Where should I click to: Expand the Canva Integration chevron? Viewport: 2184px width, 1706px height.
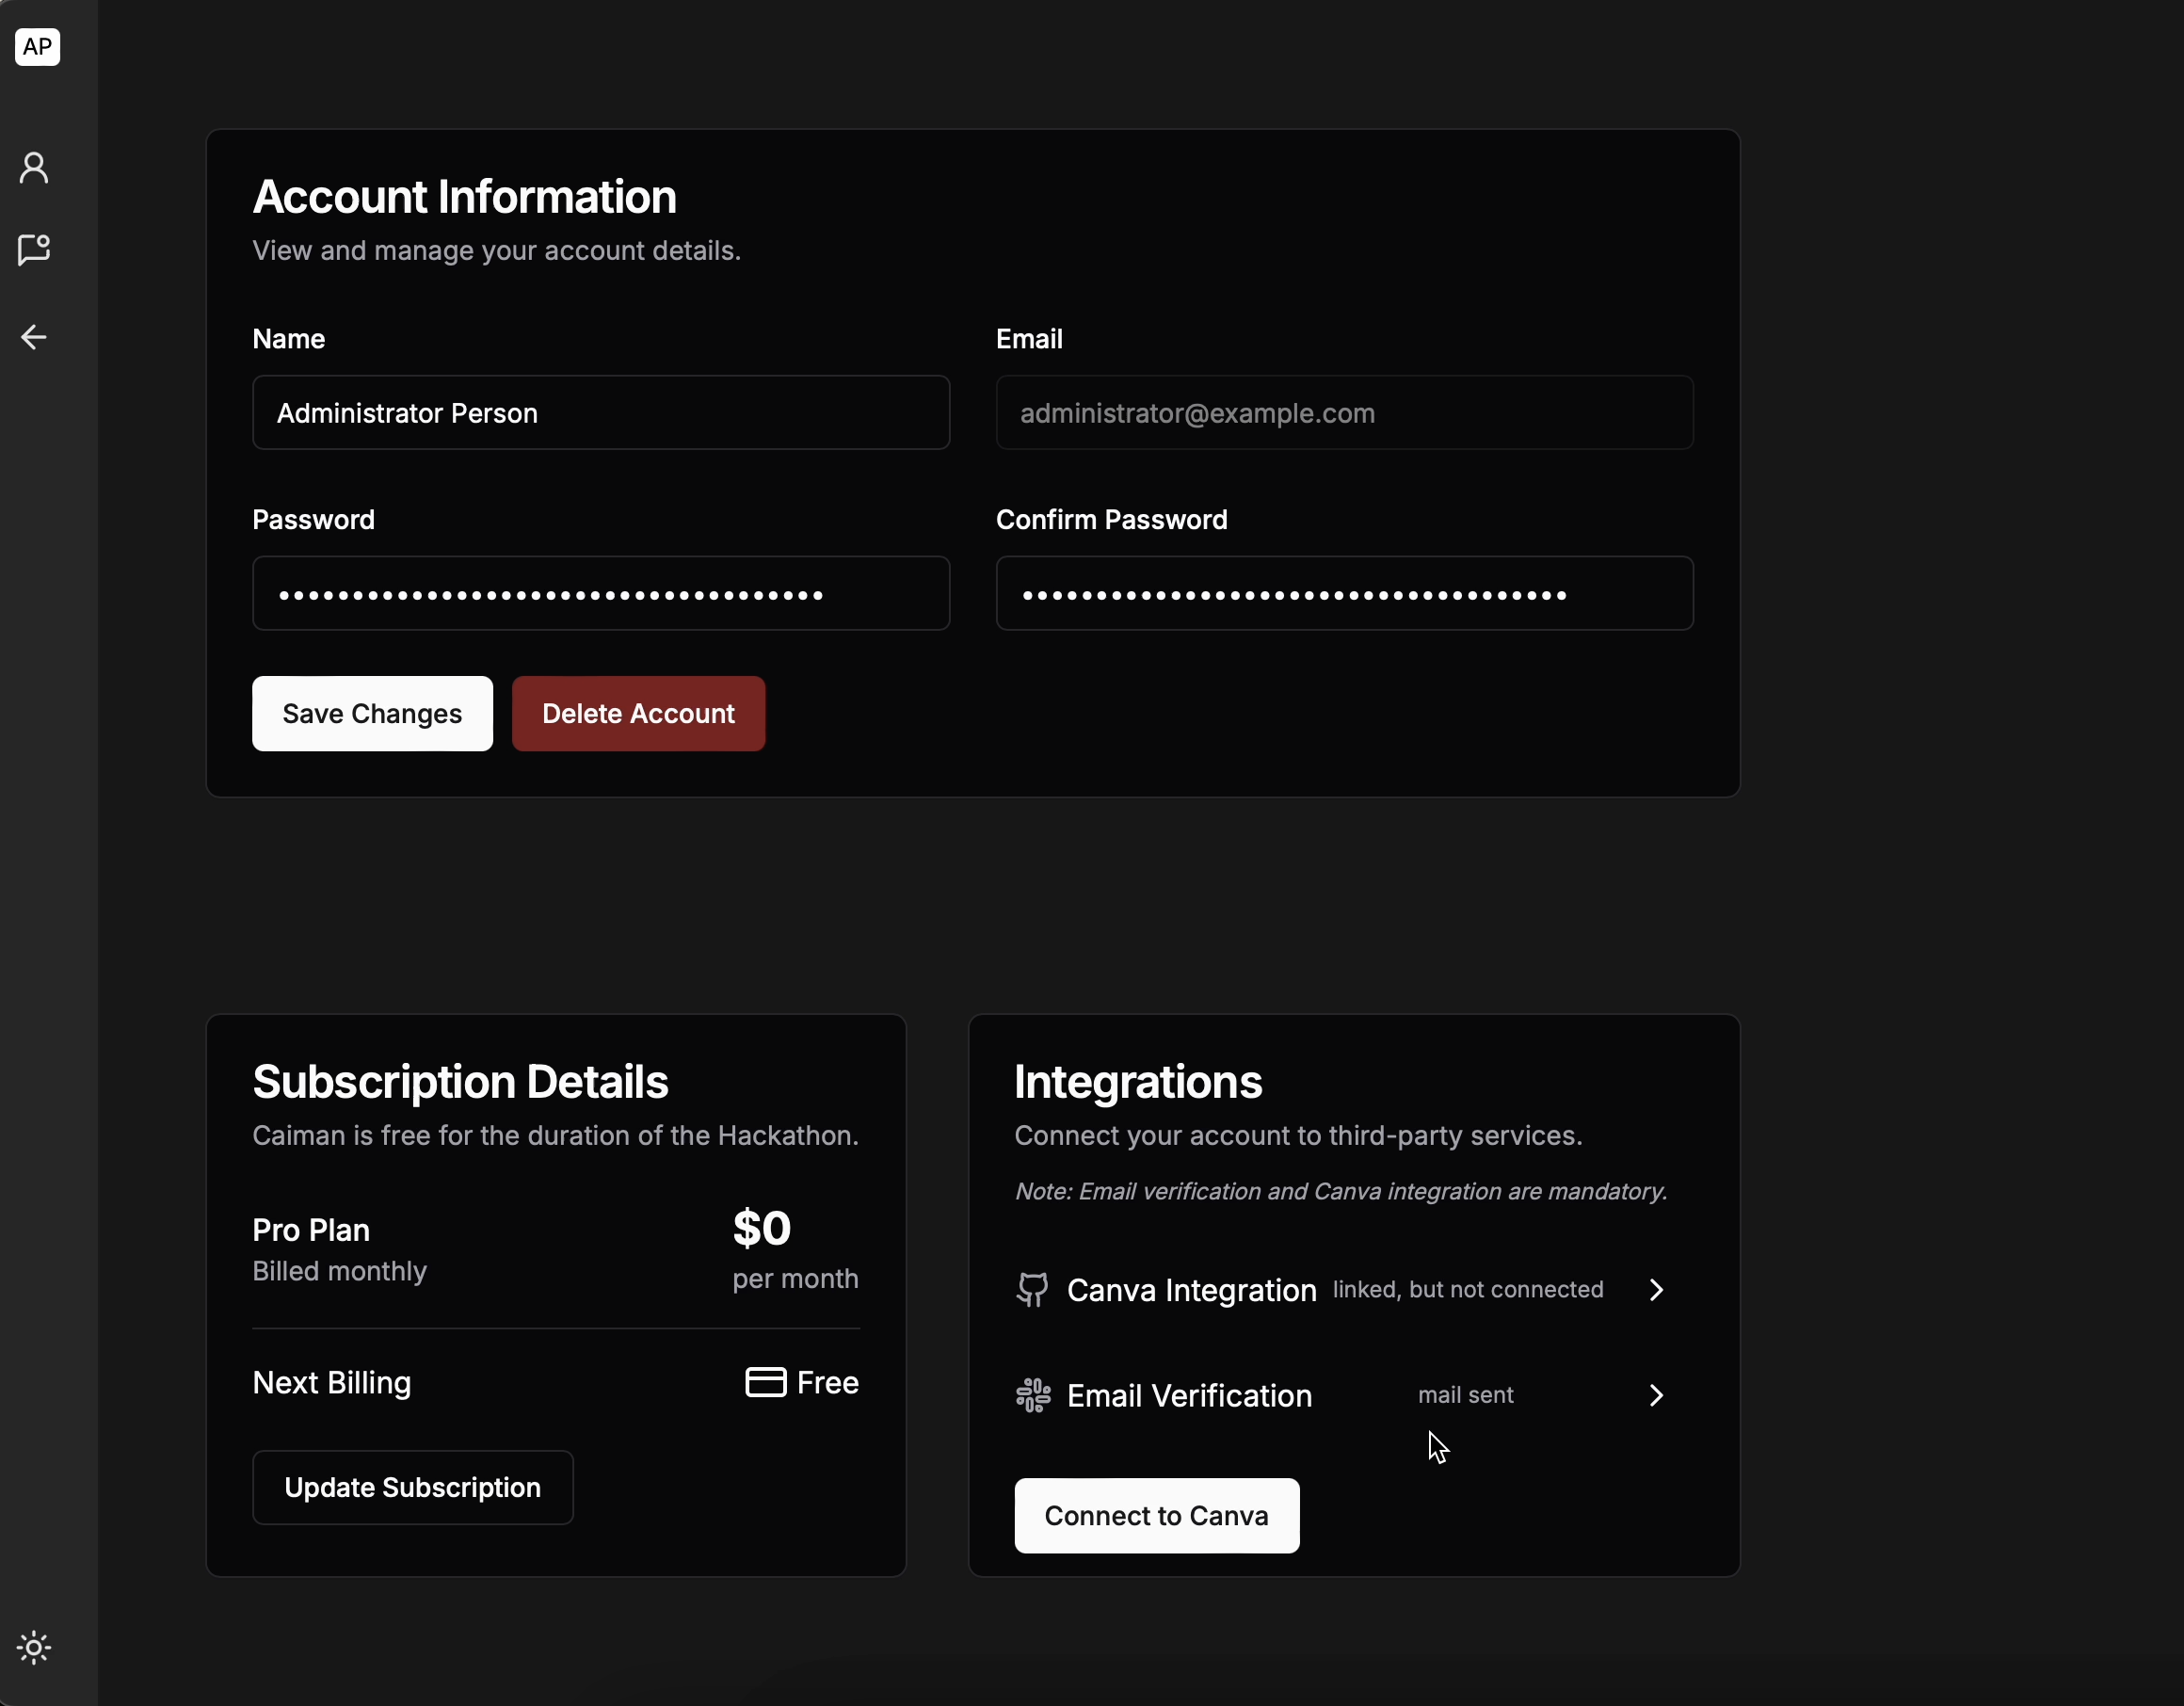pos(1656,1290)
